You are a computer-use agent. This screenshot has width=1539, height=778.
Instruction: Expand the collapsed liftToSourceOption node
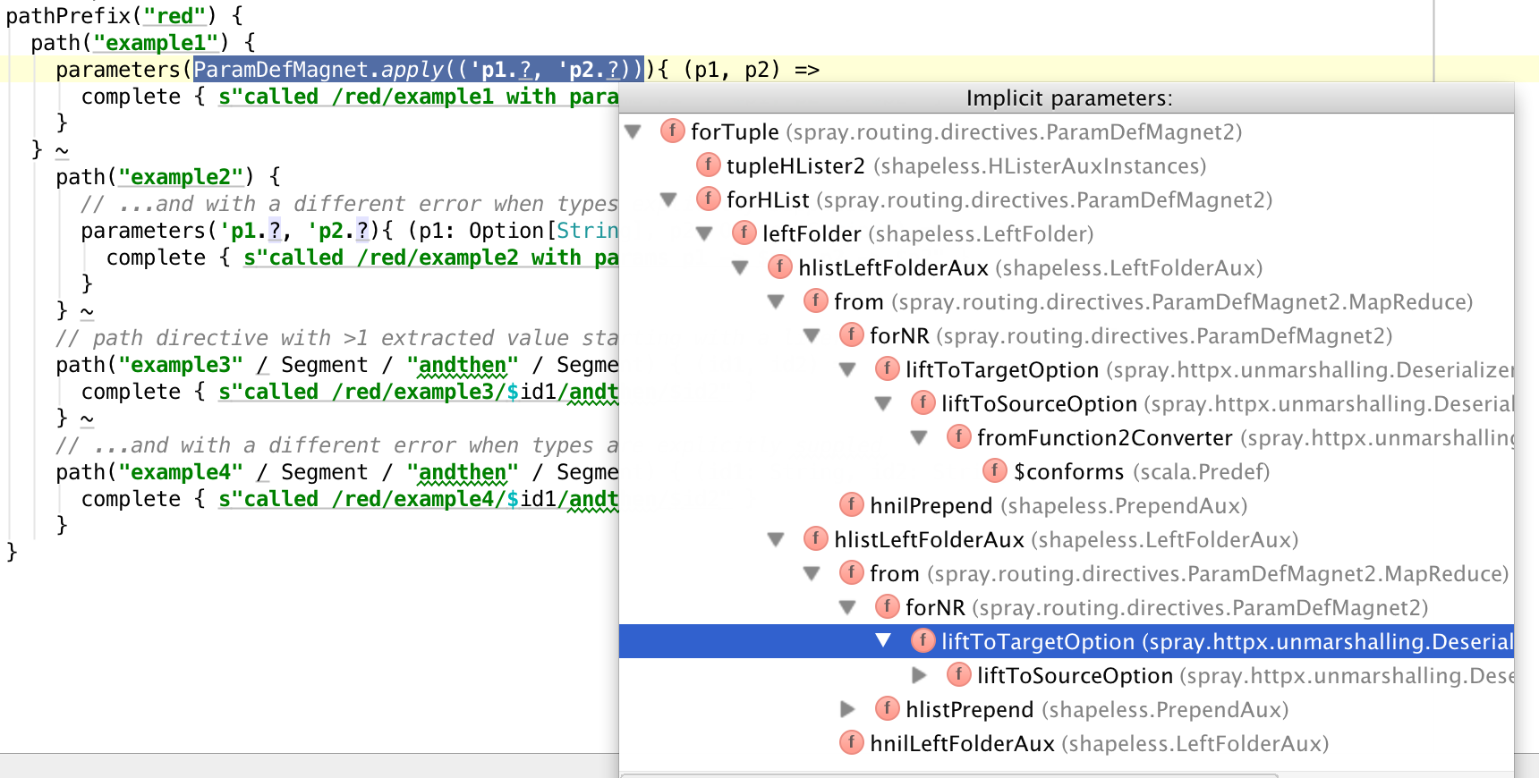tap(920, 675)
